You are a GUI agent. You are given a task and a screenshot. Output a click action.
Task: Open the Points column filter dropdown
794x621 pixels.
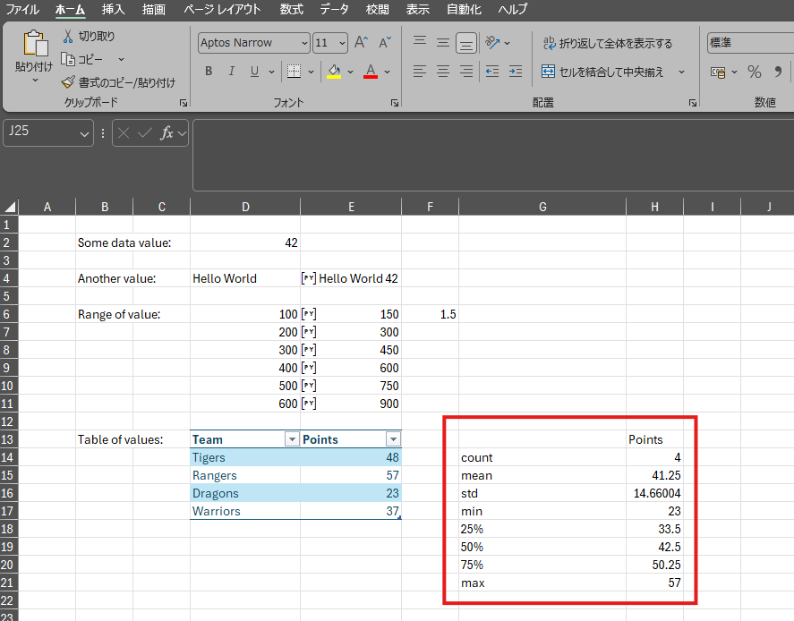pyautogui.click(x=393, y=439)
